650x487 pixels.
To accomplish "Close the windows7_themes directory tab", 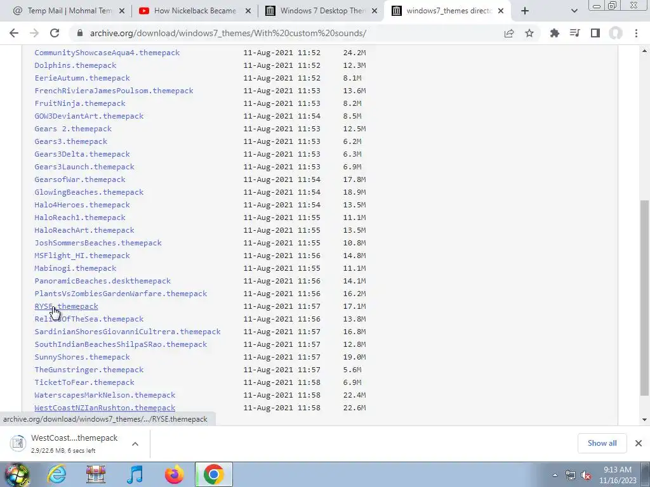I will [x=501, y=11].
